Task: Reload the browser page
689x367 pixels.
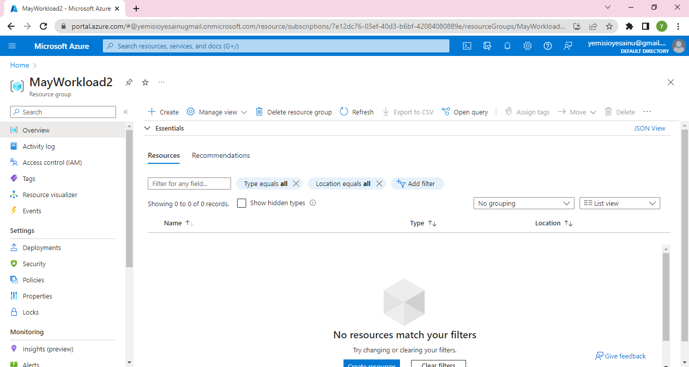Action: [43, 26]
